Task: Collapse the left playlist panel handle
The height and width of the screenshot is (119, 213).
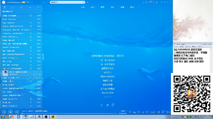Action: click(43, 57)
